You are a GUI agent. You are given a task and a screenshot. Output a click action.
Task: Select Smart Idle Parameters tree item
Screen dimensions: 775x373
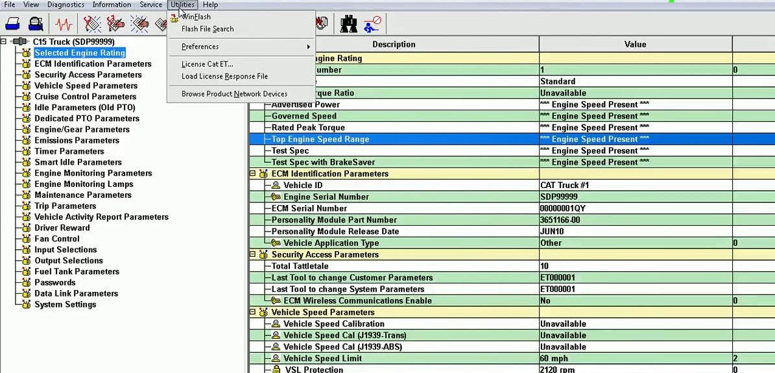click(x=78, y=162)
